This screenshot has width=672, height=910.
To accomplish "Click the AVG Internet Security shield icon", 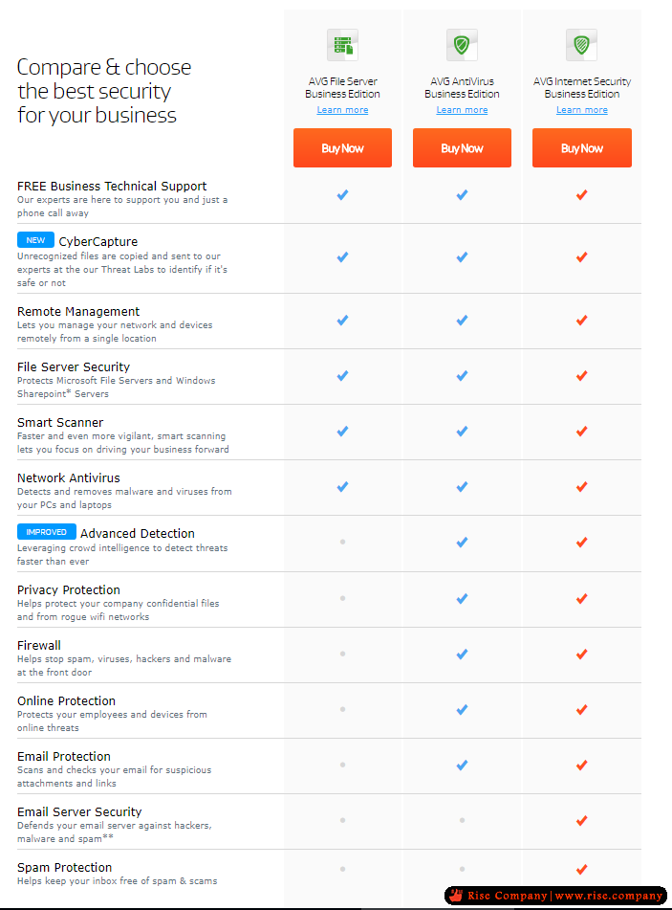I will (581, 45).
